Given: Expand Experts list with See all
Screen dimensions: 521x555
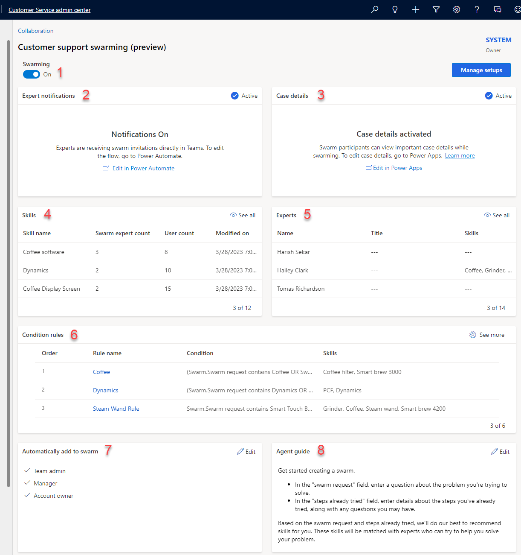Looking at the screenshot, I should tap(497, 215).
